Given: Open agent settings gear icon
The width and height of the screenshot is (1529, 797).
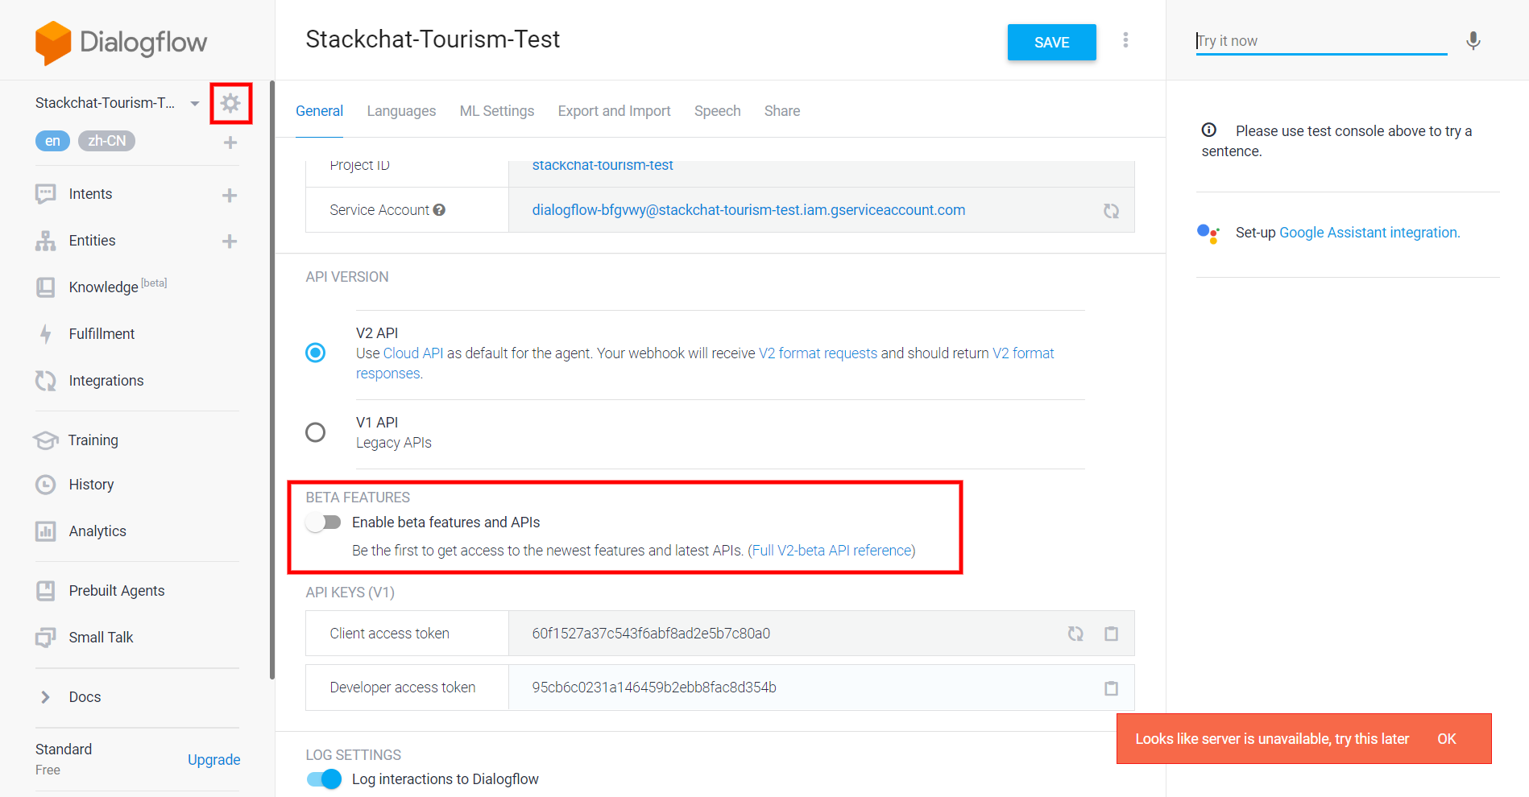Looking at the screenshot, I should pos(230,103).
